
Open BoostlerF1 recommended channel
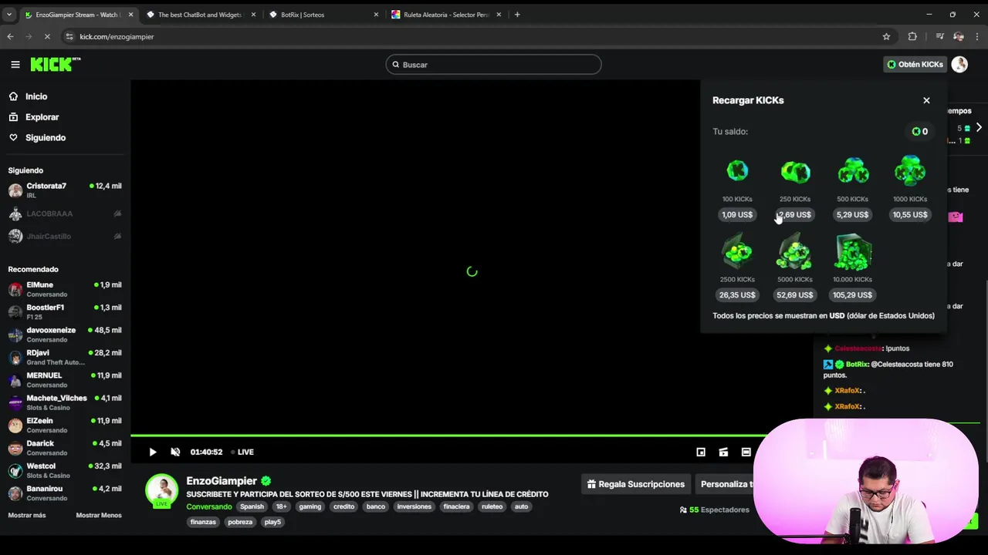[x=65, y=311]
